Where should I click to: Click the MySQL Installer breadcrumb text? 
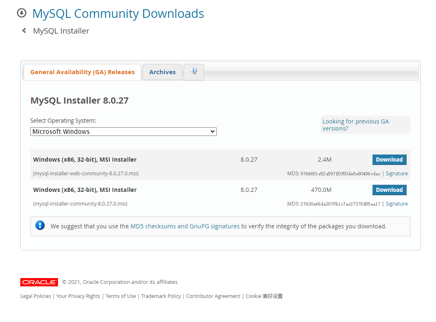61,31
